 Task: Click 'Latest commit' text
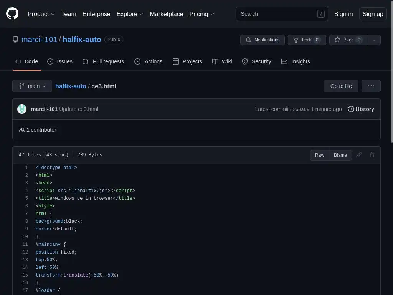272,109
